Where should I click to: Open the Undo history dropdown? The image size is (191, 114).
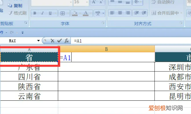(x=6, y=33)
